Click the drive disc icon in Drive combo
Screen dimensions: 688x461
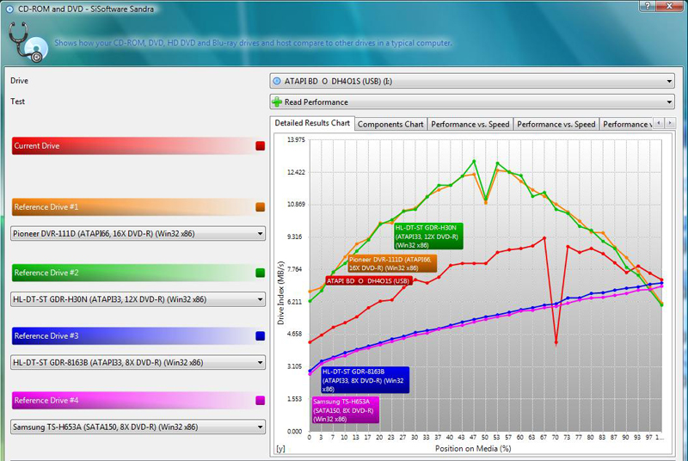pos(277,81)
